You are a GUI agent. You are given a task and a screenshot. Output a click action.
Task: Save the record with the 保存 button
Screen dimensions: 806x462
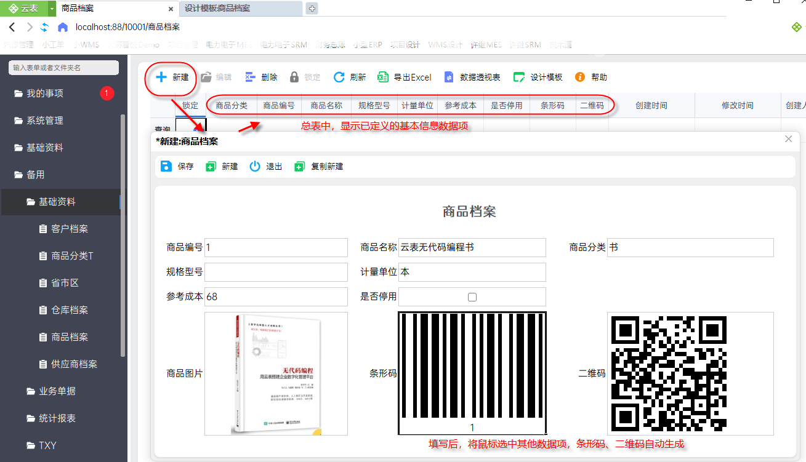[177, 167]
